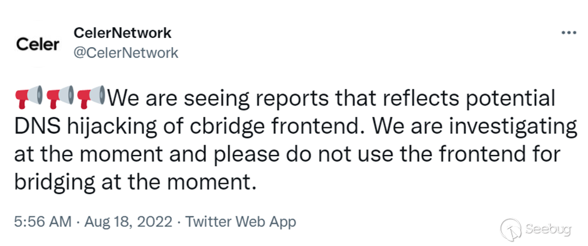
Task: Open the 5:56 AM timestamp link
Action: (42, 222)
